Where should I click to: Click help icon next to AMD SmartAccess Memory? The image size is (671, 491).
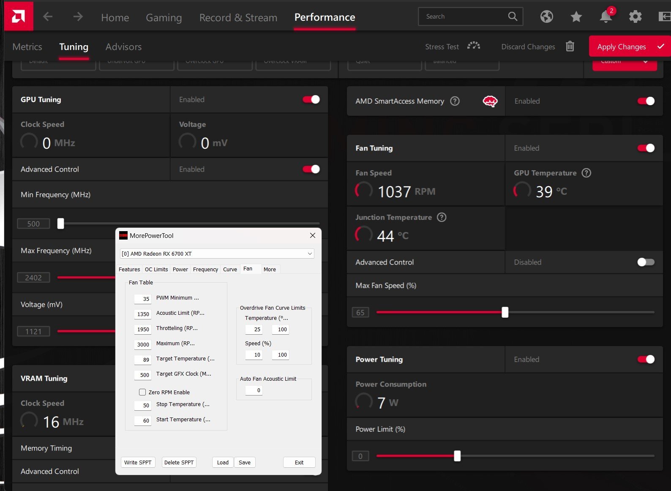click(x=455, y=101)
